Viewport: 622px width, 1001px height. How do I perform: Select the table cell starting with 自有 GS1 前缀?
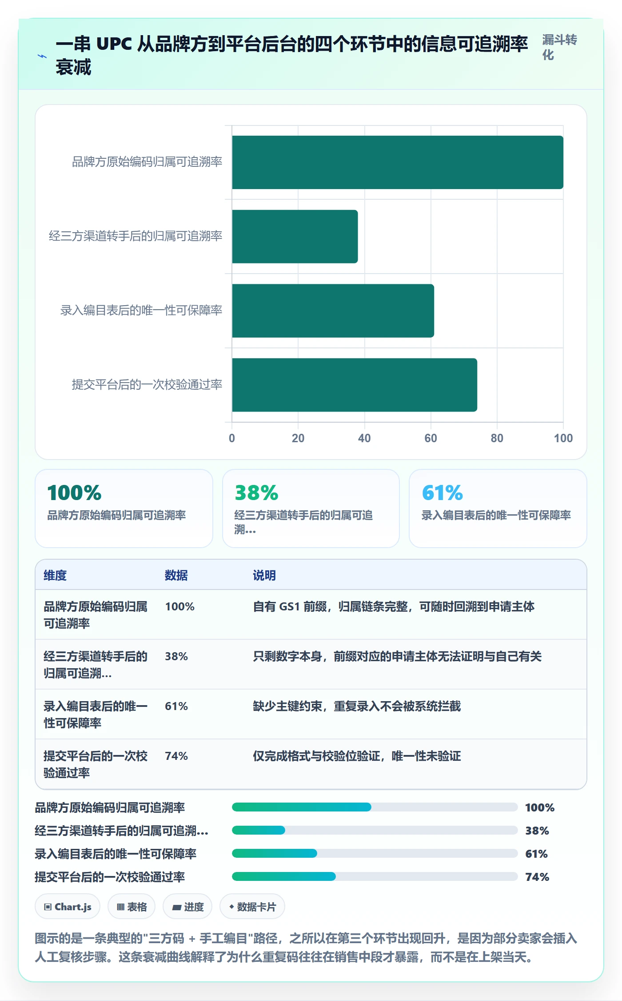[394, 606]
